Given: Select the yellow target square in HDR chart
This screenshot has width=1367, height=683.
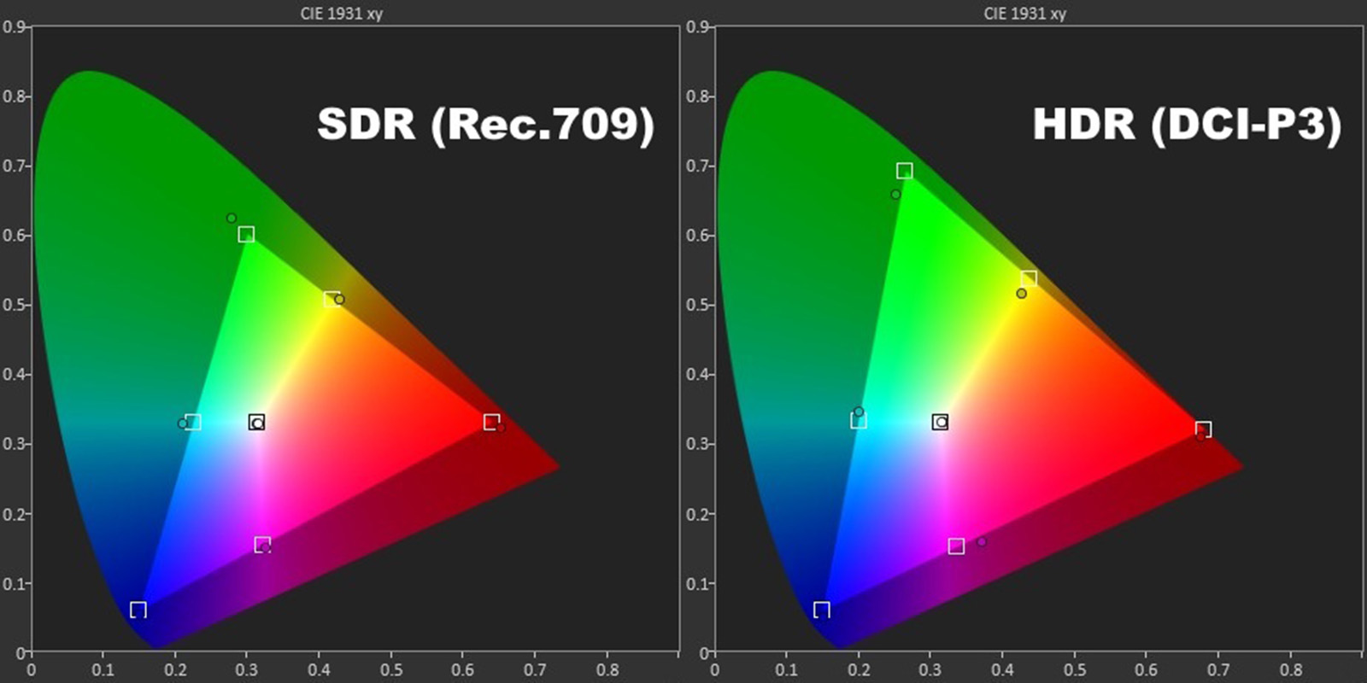Looking at the screenshot, I should pos(1029,278).
